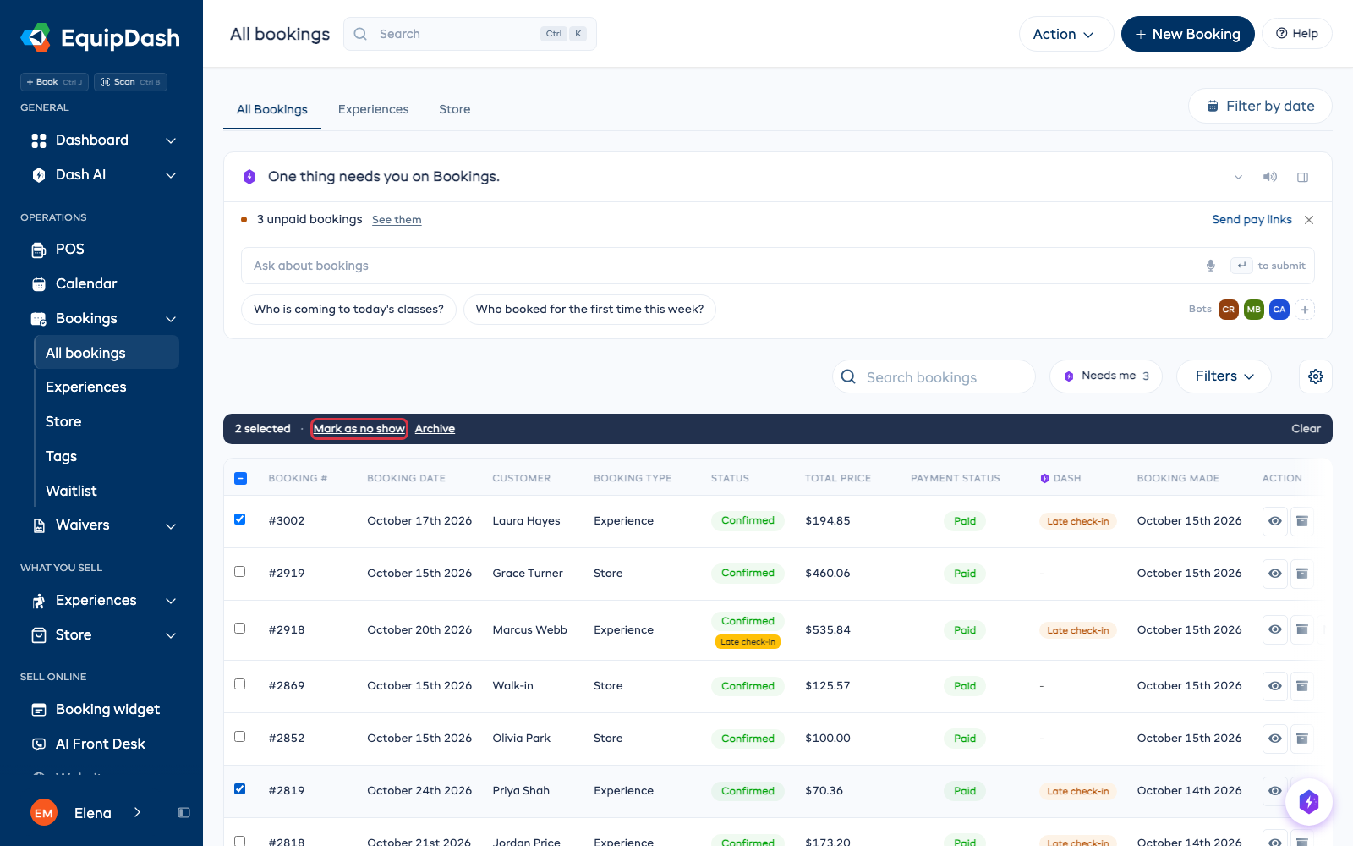
Task: Click the EquipDash logo icon
Action: coord(36,37)
